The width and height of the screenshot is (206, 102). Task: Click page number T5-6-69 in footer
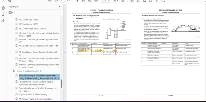click(x=171, y=96)
